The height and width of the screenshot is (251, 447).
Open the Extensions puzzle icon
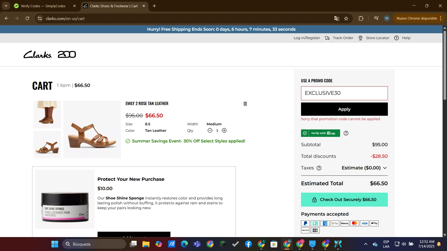click(361, 18)
